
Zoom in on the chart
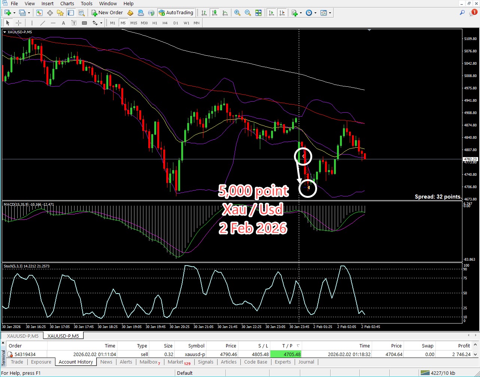(237, 13)
